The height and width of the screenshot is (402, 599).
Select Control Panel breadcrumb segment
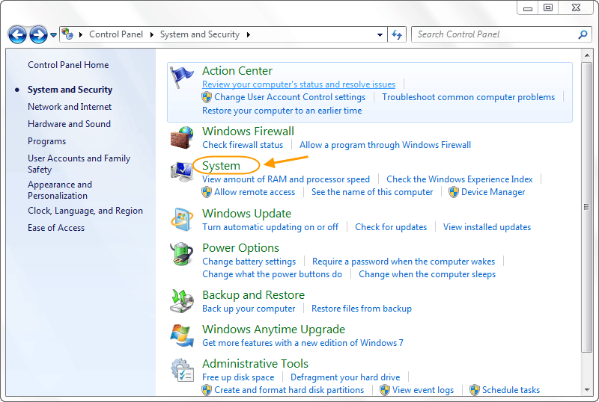[x=116, y=34]
